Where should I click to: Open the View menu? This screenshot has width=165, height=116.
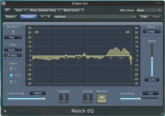[x=20, y=10]
